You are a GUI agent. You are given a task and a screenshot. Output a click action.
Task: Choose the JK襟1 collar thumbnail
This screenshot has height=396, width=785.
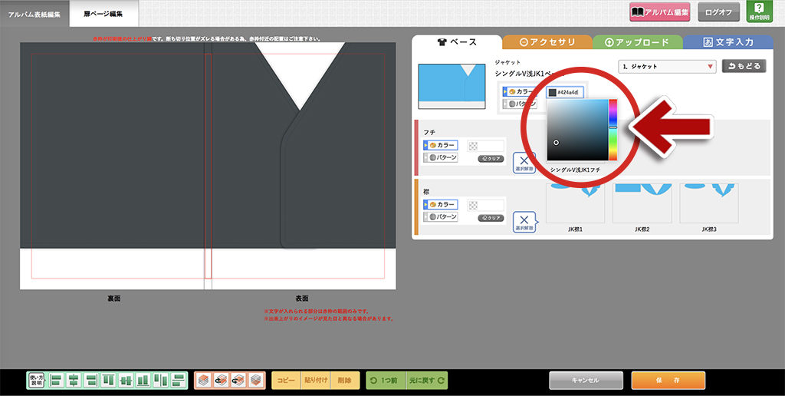tap(575, 203)
